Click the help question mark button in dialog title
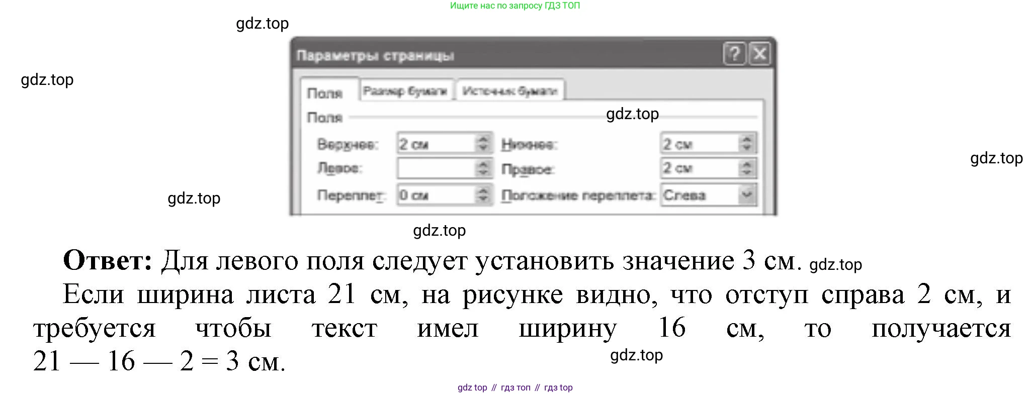1031x395 pixels. 735,54
